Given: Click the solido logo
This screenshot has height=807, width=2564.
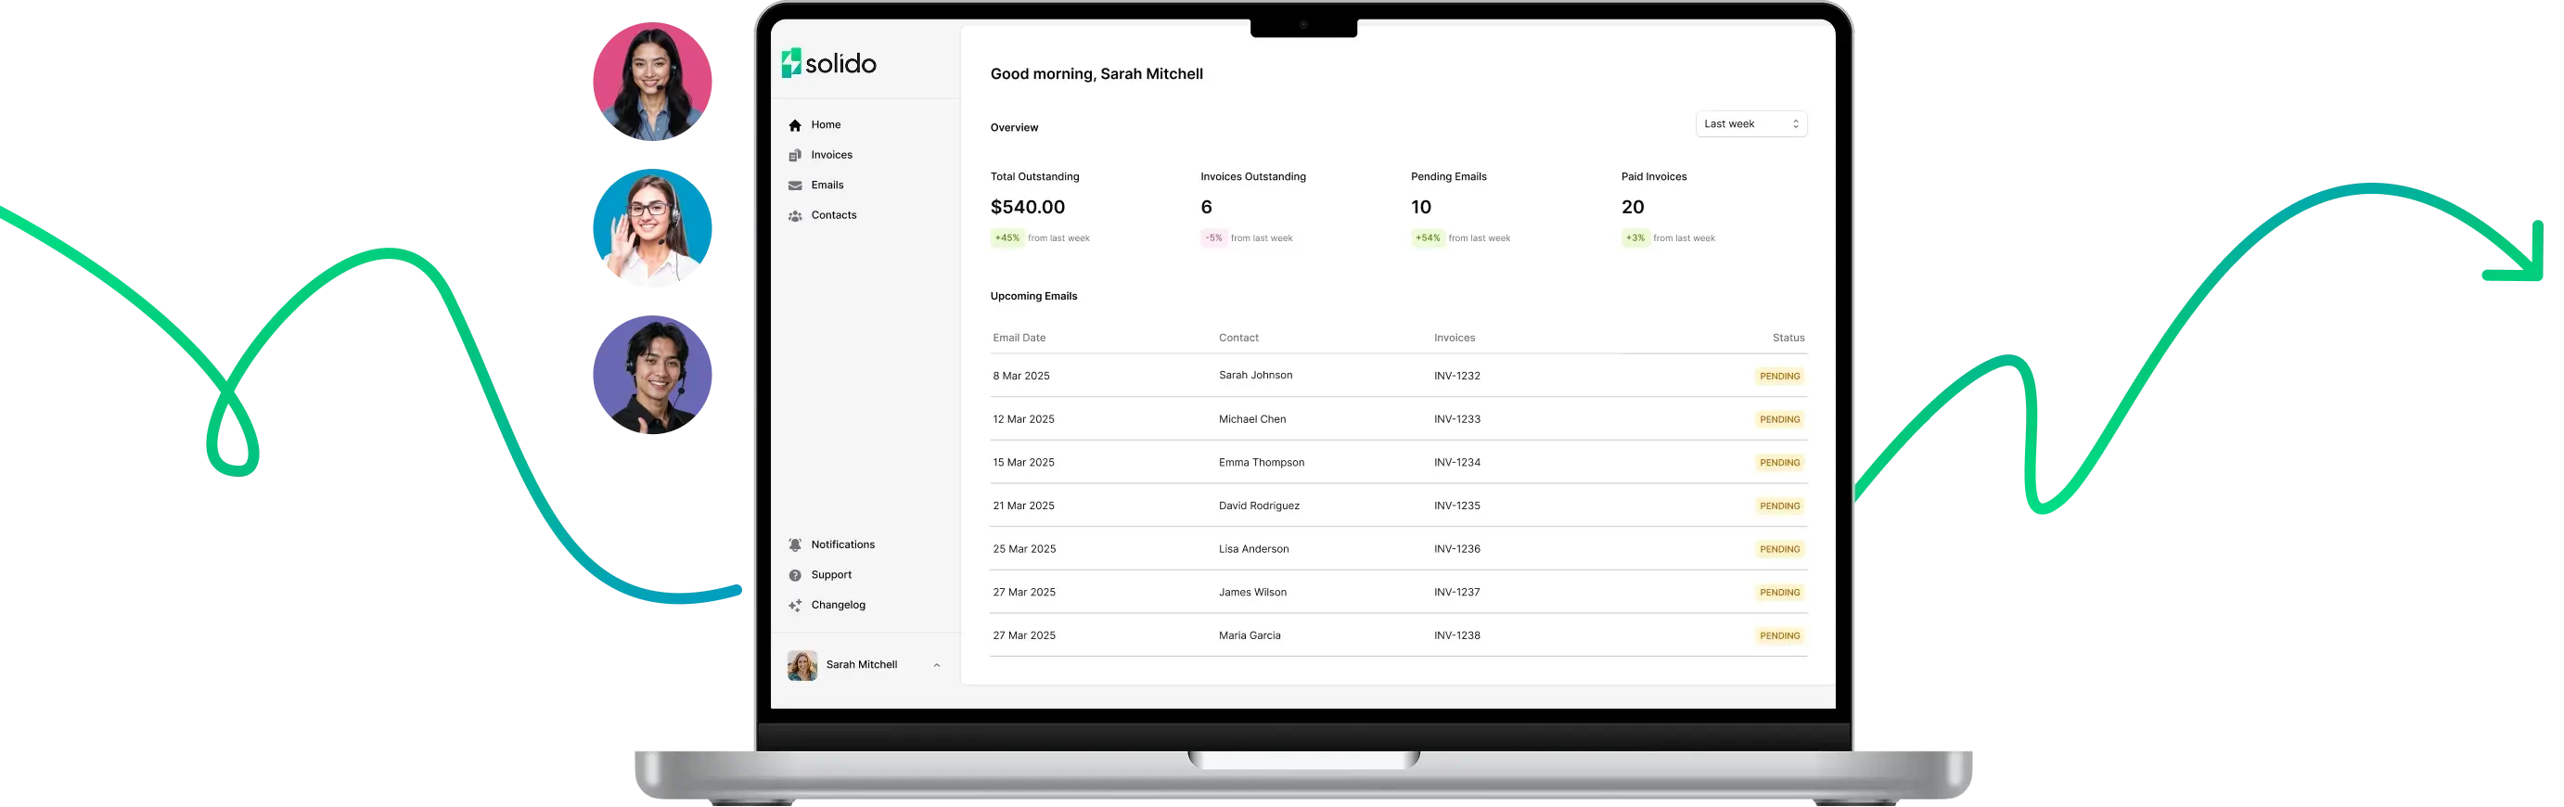Looking at the screenshot, I should tap(828, 63).
